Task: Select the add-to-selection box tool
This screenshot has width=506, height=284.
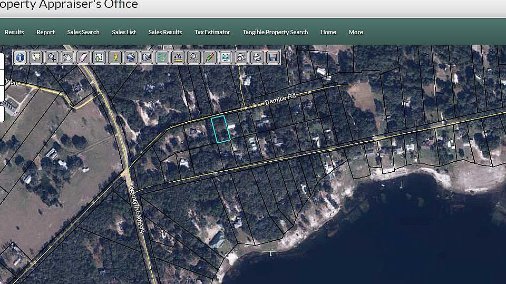Action: [x=99, y=57]
